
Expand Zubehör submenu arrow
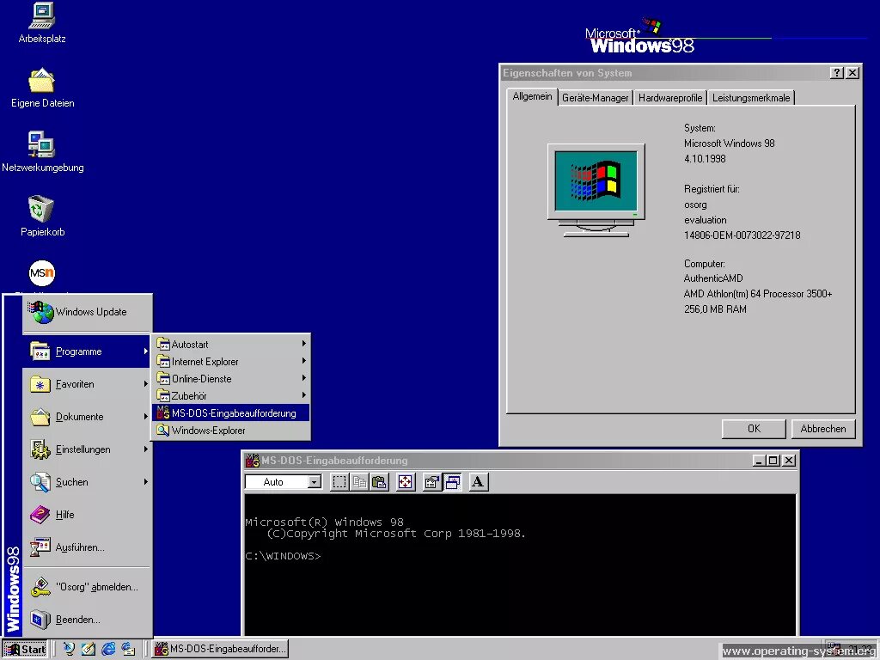coord(303,395)
